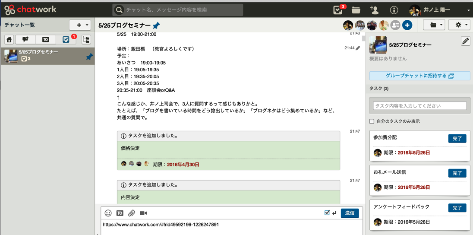Show all chats with home filter tab

point(9,40)
